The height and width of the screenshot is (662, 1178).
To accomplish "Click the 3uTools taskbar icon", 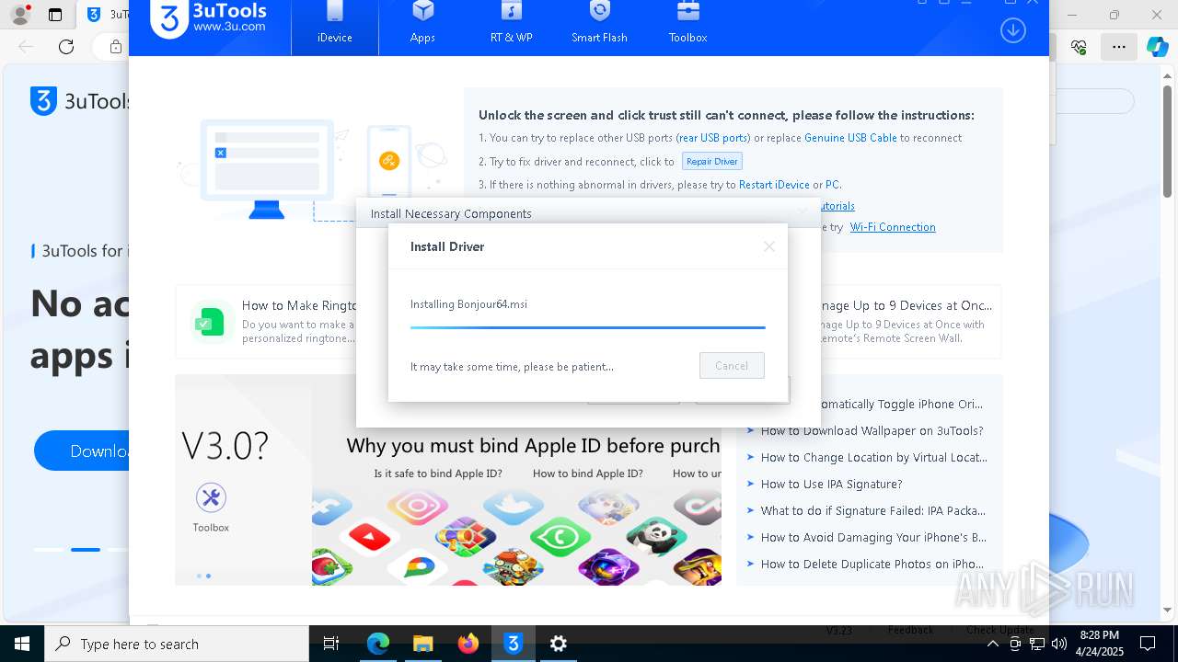I will 514,644.
